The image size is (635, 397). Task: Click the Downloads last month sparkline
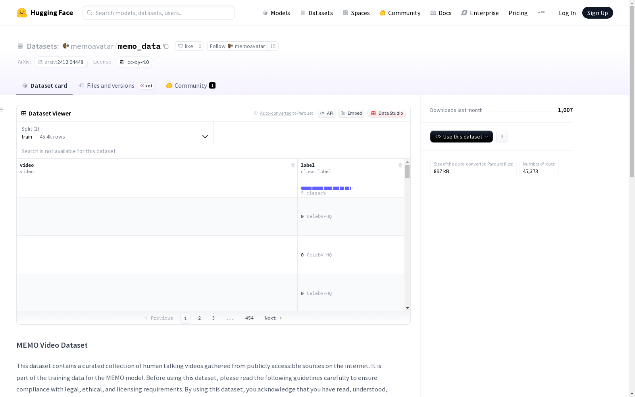pyautogui.click(x=520, y=110)
